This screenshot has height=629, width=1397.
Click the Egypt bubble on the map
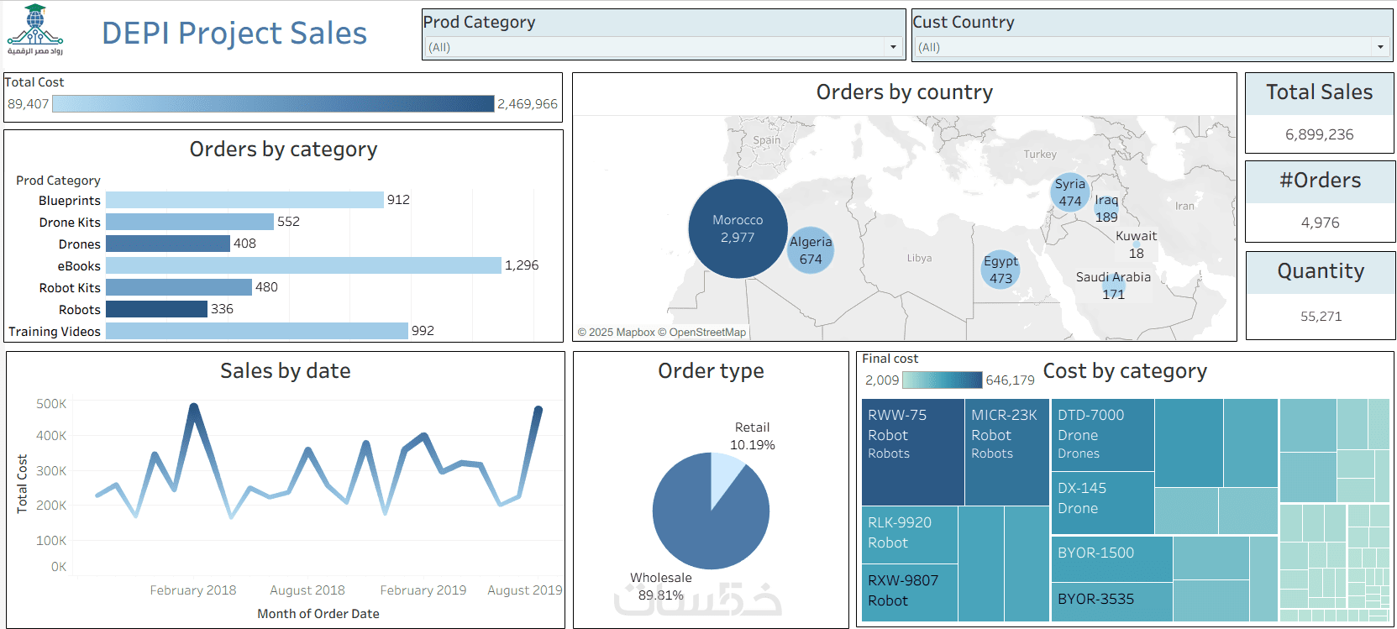pyautogui.click(x=1000, y=270)
